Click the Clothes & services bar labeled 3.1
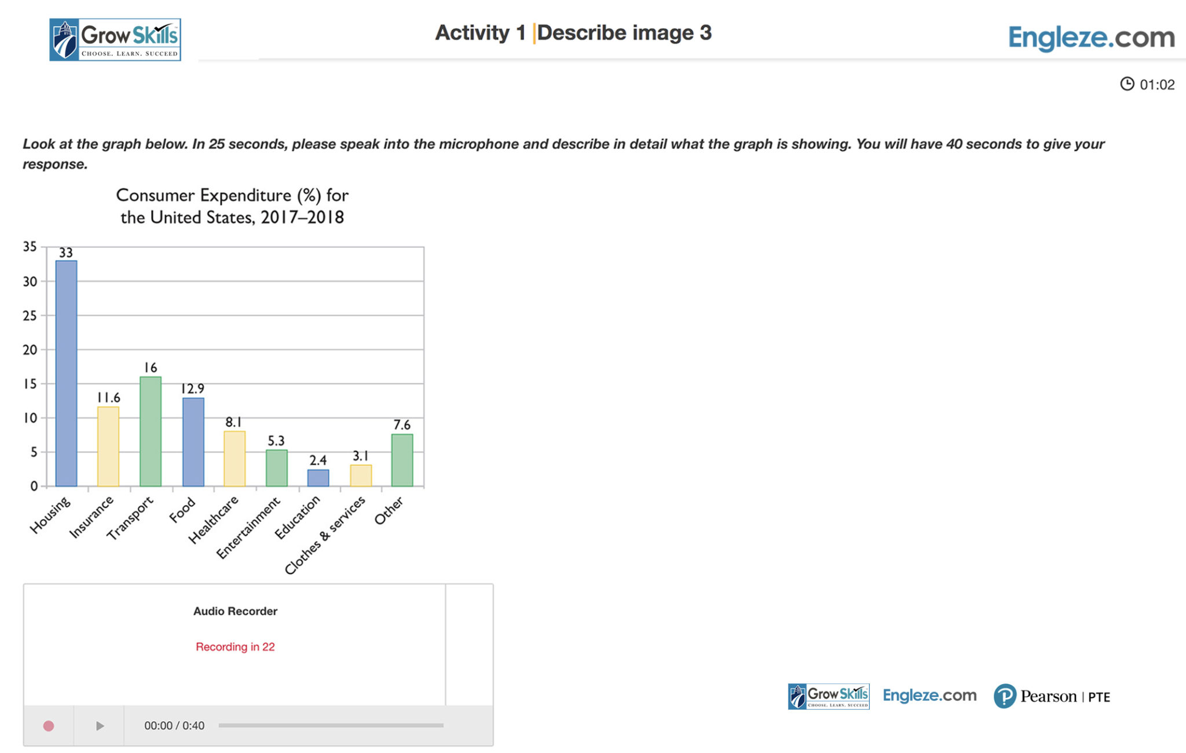The image size is (1186, 753). click(x=361, y=476)
